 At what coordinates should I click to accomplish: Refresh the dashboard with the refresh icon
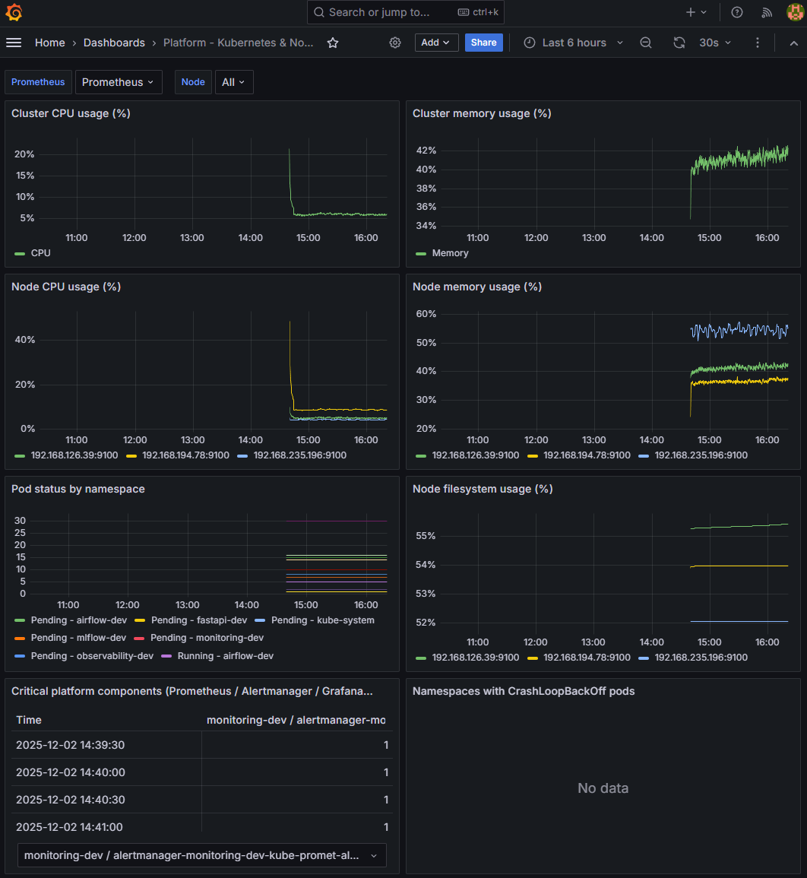[x=679, y=43]
